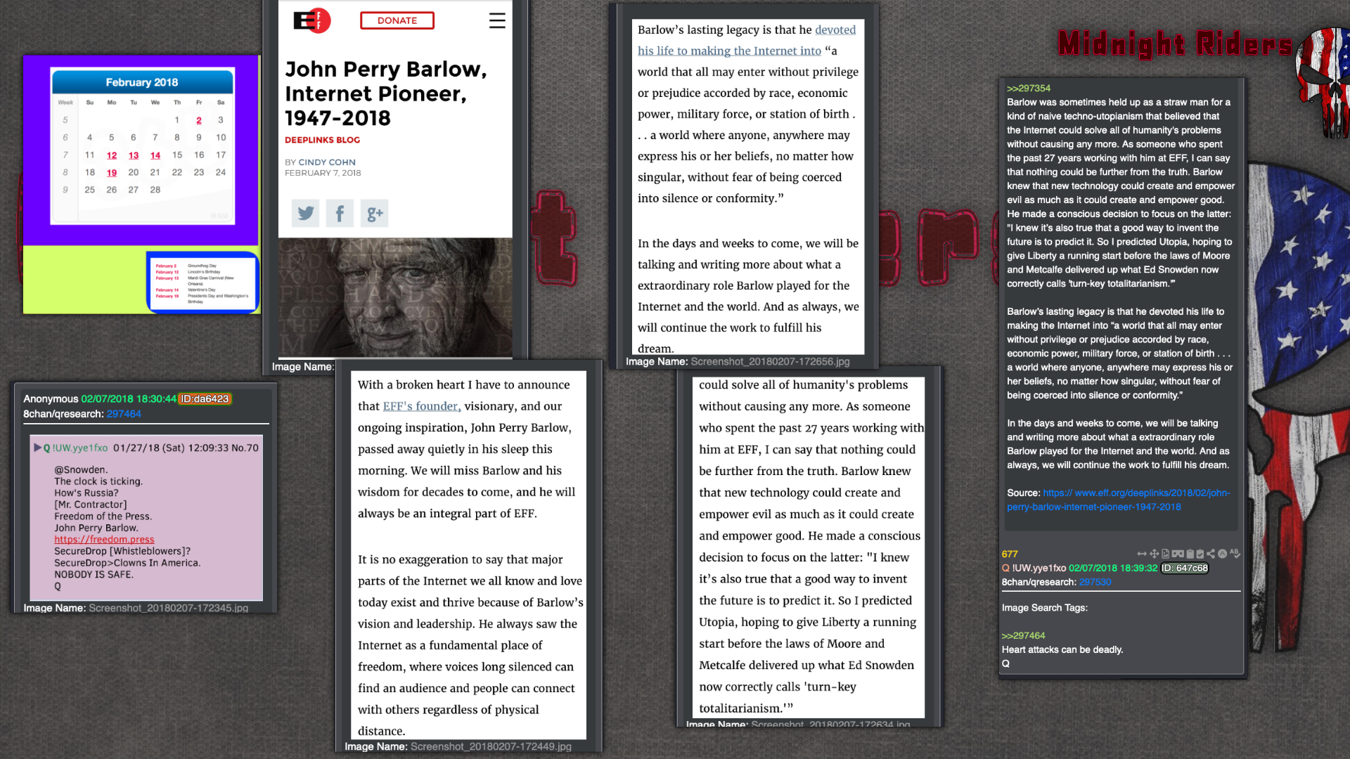The image size is (1350, 759).
Task: Click the clipboard with checkmark icon on post 677
Action: (x=1200, y=554)
